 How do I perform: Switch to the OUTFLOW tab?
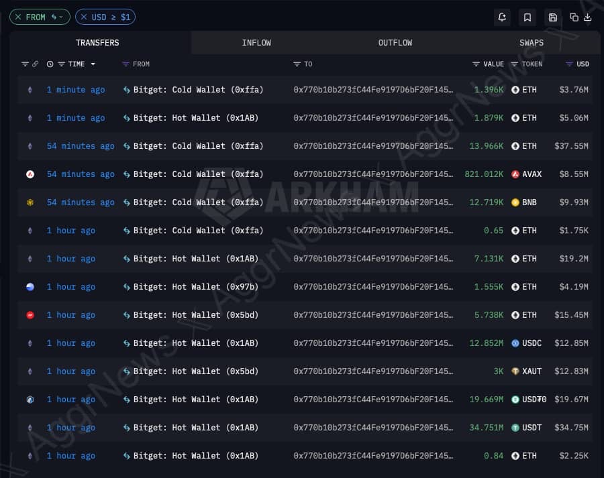(395, 43)
